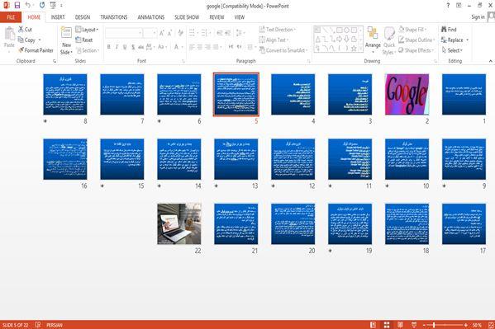Click the Reset slide icon
This screenshot has width=495, height=329.
coord(79,40)
